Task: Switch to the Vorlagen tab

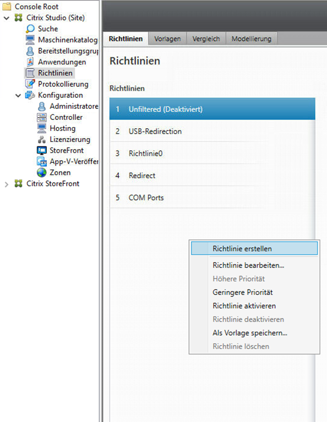Action: 167,39
